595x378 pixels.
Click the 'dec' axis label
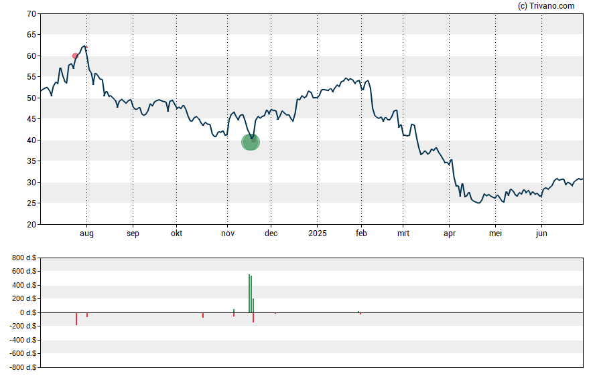(271, 233)
